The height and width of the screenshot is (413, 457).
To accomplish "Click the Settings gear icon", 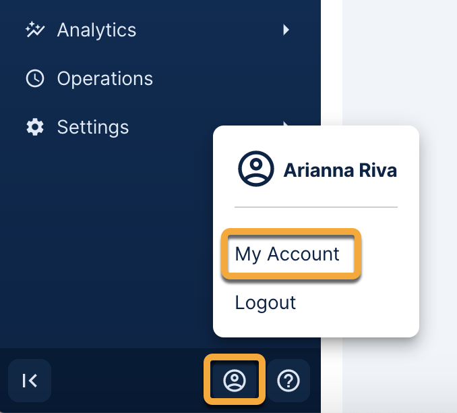I will (x=34, y=127).
